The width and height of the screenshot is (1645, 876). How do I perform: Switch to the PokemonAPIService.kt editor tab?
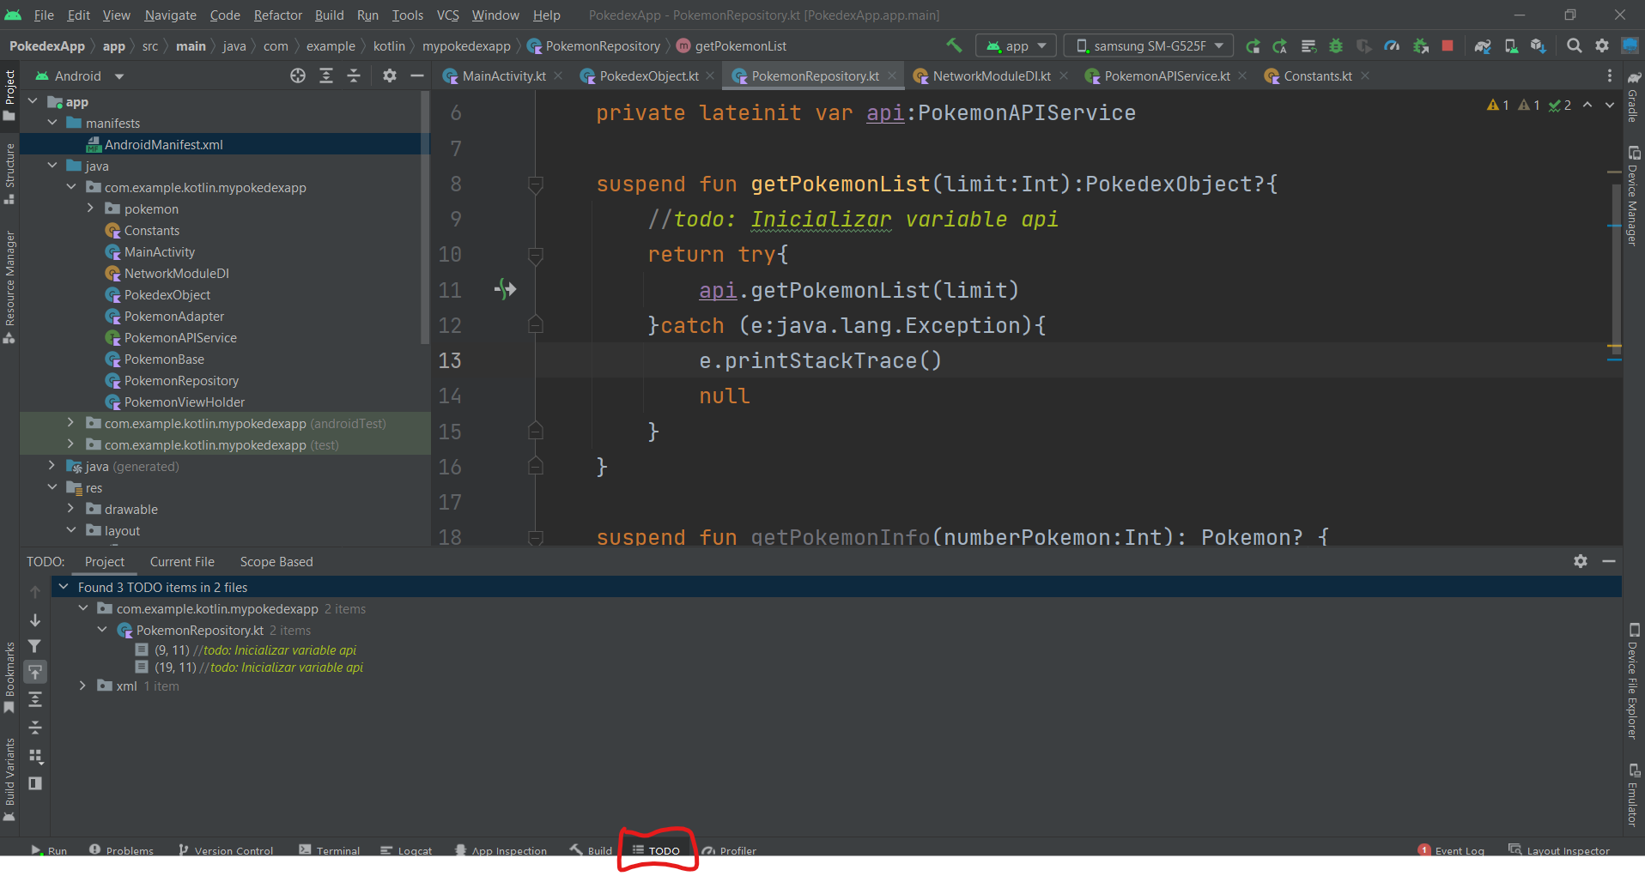[1166, 76]
